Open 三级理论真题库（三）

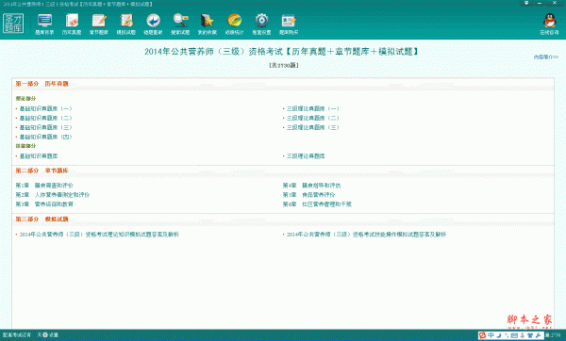tap(313, 127)
